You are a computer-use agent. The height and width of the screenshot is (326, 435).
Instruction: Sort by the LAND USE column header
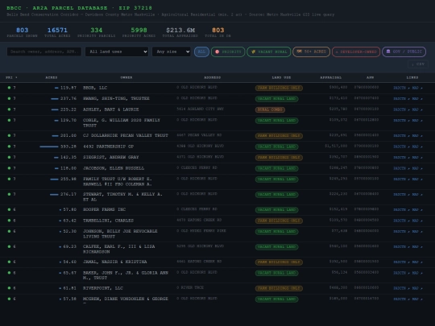click(x=281, y=77)
